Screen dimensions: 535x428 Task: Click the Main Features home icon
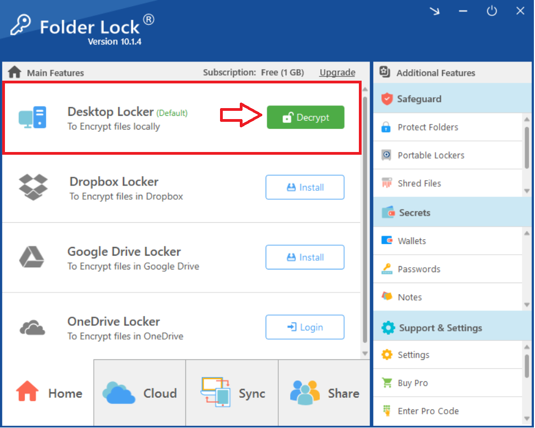pos(15,72)
